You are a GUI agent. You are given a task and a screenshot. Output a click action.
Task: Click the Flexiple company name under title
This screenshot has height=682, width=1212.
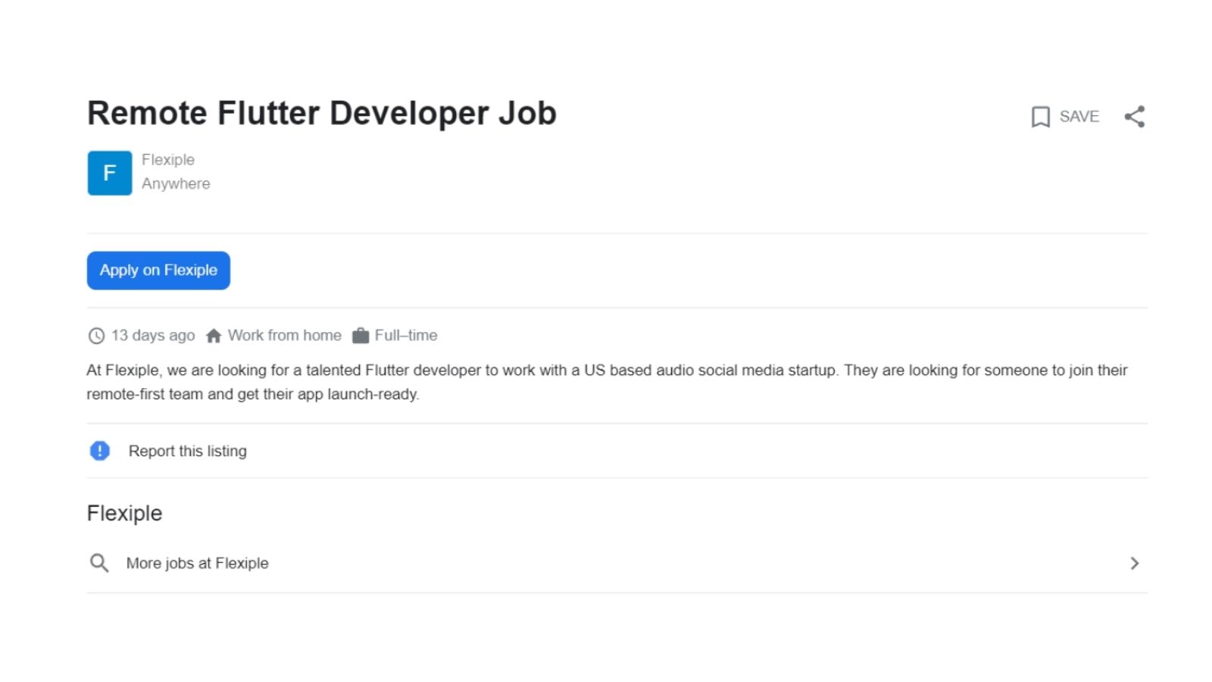168,160
